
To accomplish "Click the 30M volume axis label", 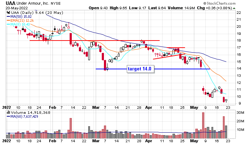I will [240, 113].
